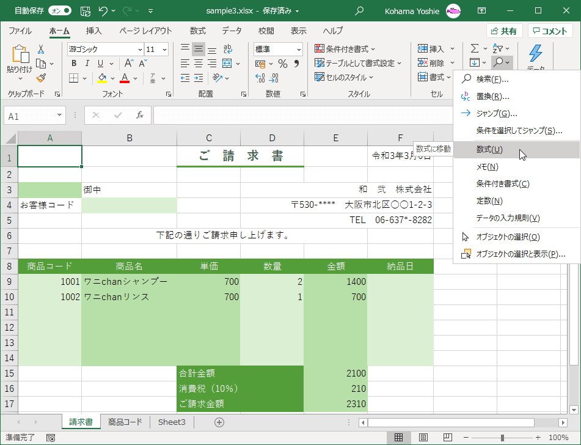Open 商品コード sheet tab
This screenshot has height=445, width=581.
tap(125, 422)
